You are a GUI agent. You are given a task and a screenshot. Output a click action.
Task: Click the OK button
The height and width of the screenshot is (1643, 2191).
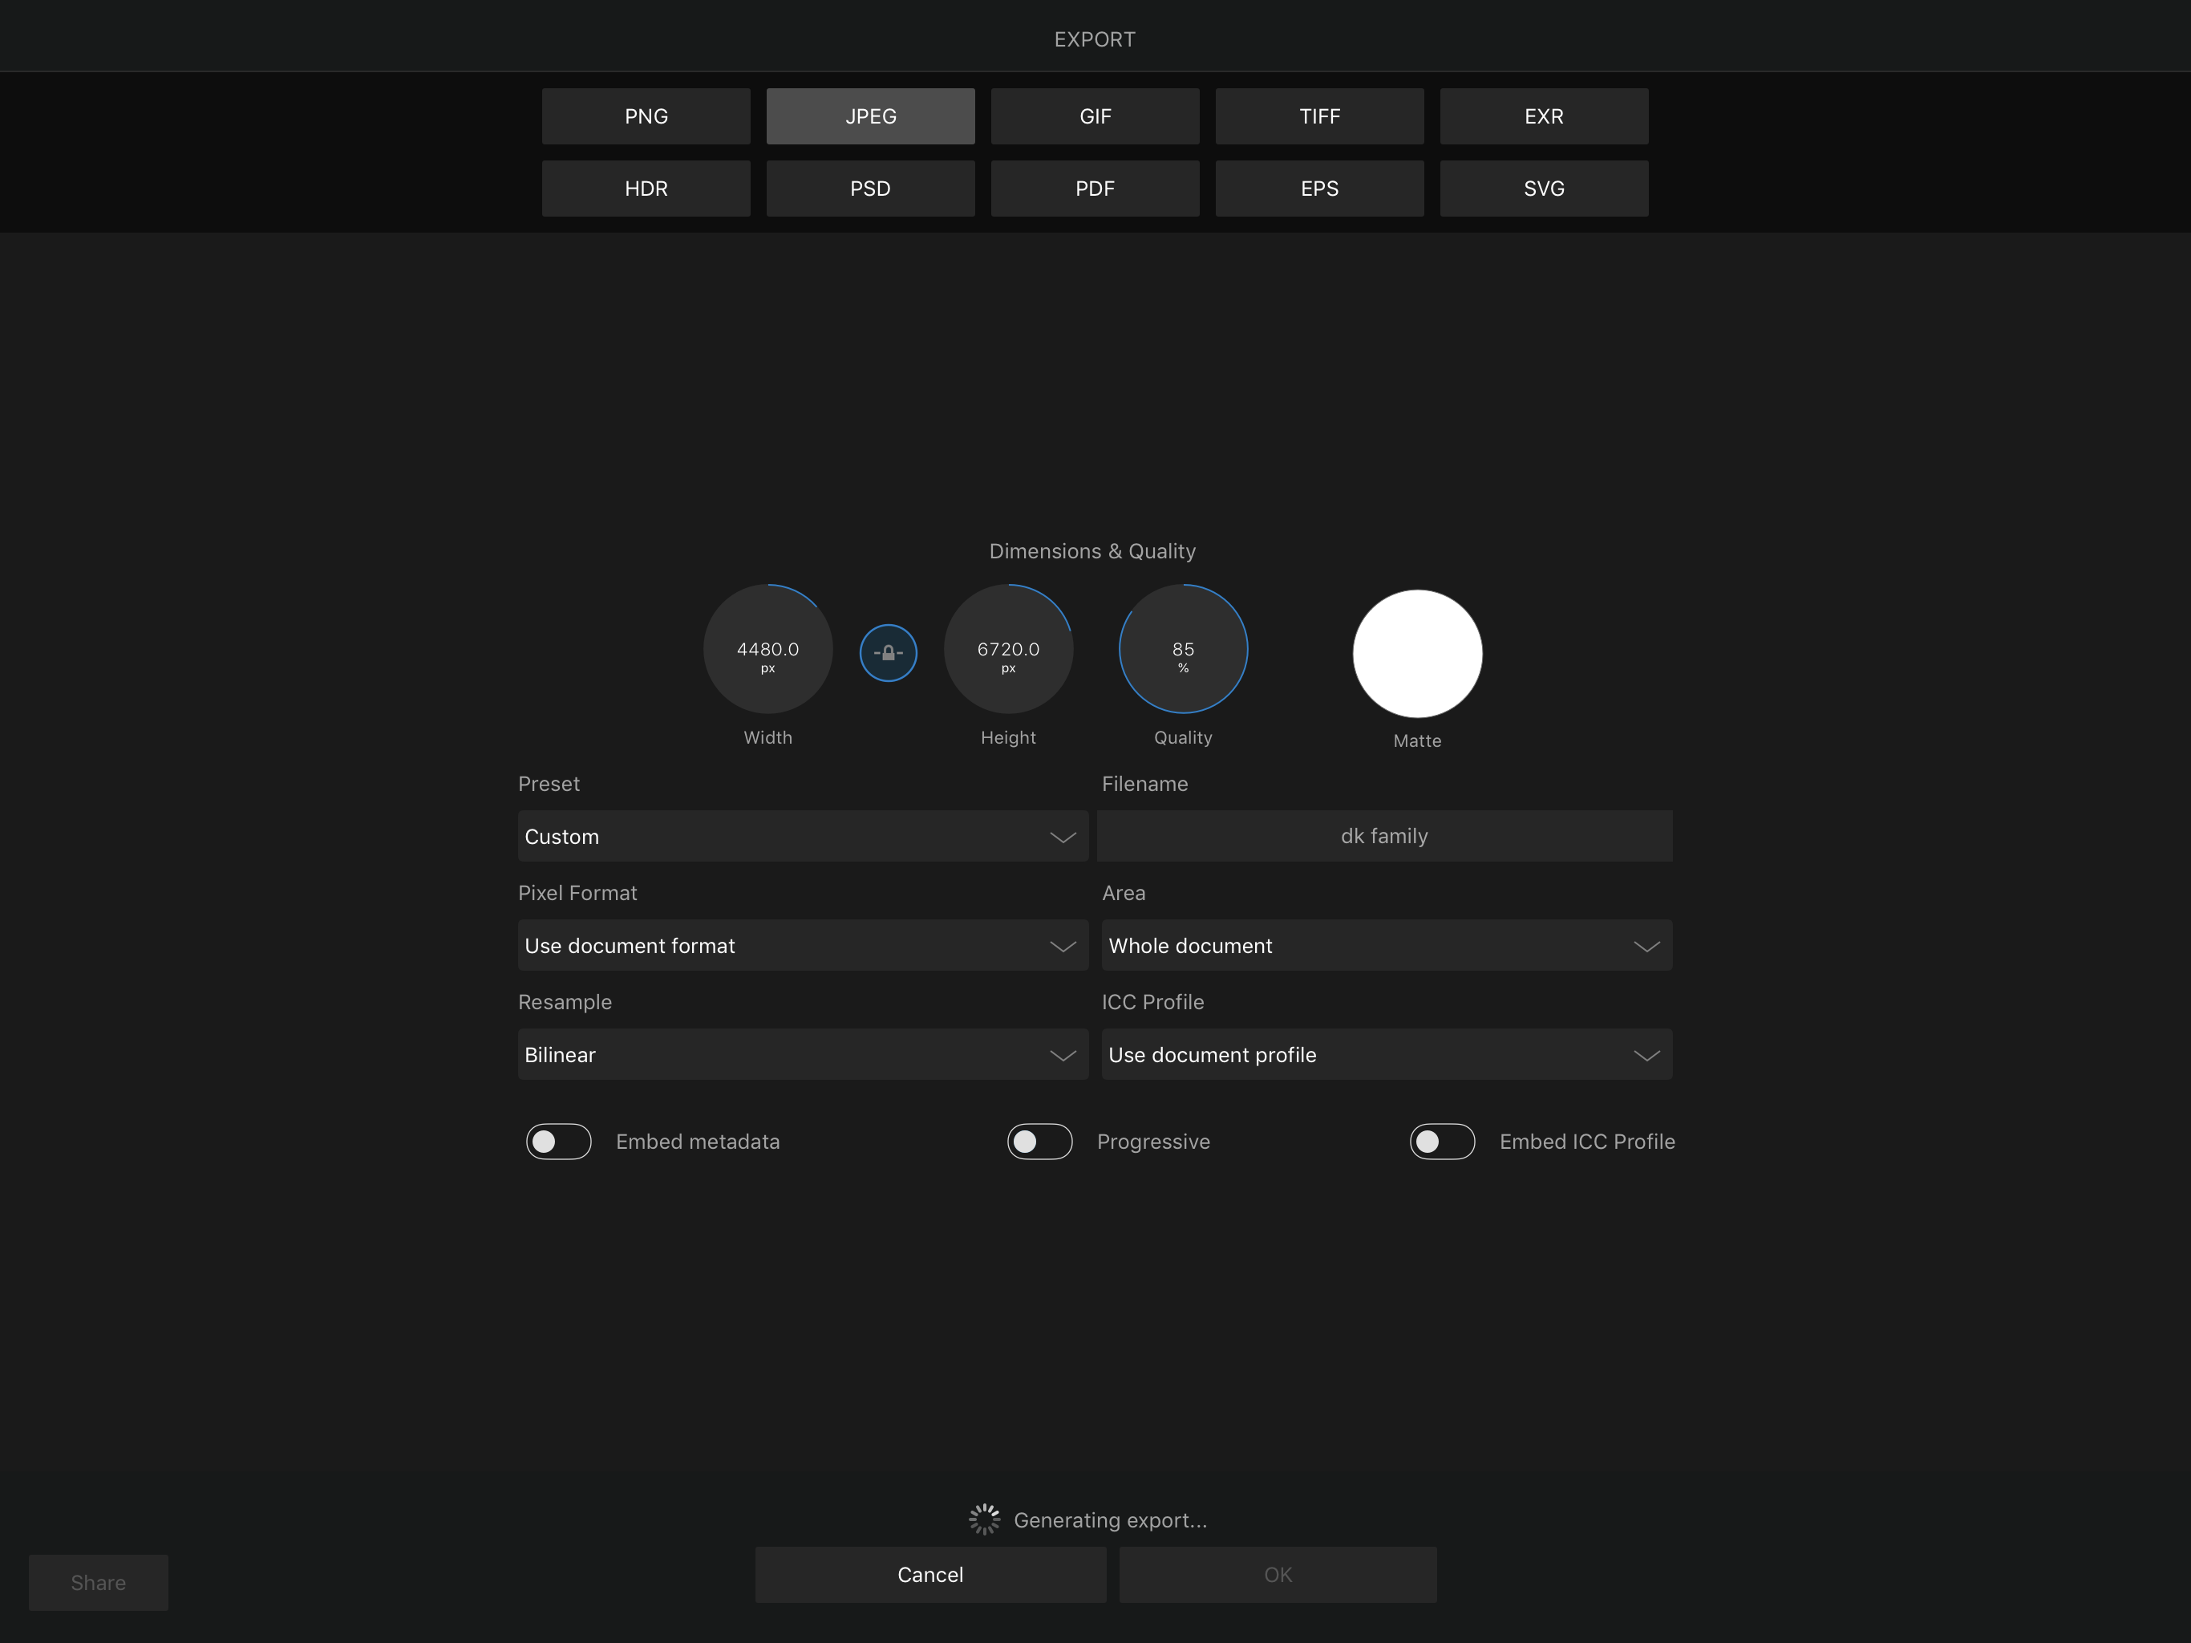[1278, 1575]
